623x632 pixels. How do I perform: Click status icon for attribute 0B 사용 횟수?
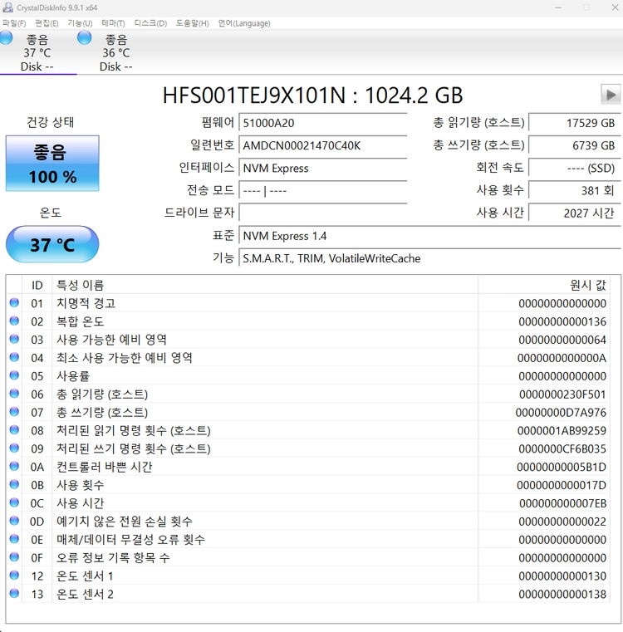coord(14,484)
